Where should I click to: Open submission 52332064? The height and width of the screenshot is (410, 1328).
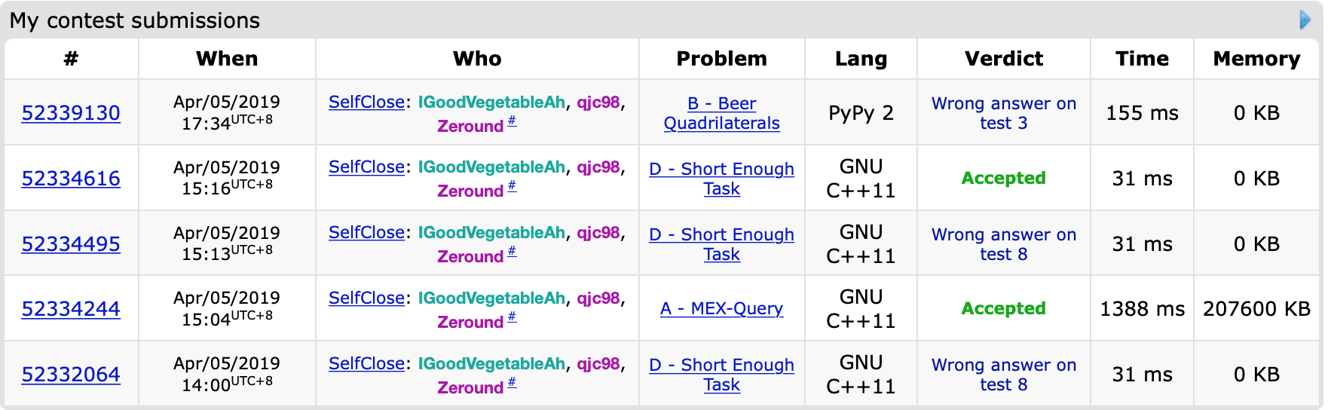(x=71, y=375)
